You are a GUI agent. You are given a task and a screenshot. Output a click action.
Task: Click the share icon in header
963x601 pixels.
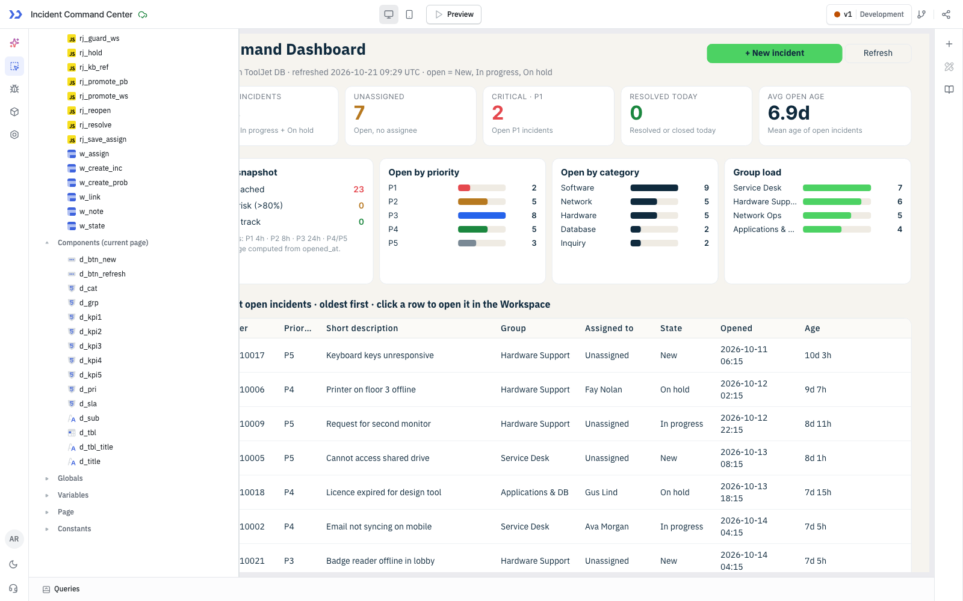point(946,14)
